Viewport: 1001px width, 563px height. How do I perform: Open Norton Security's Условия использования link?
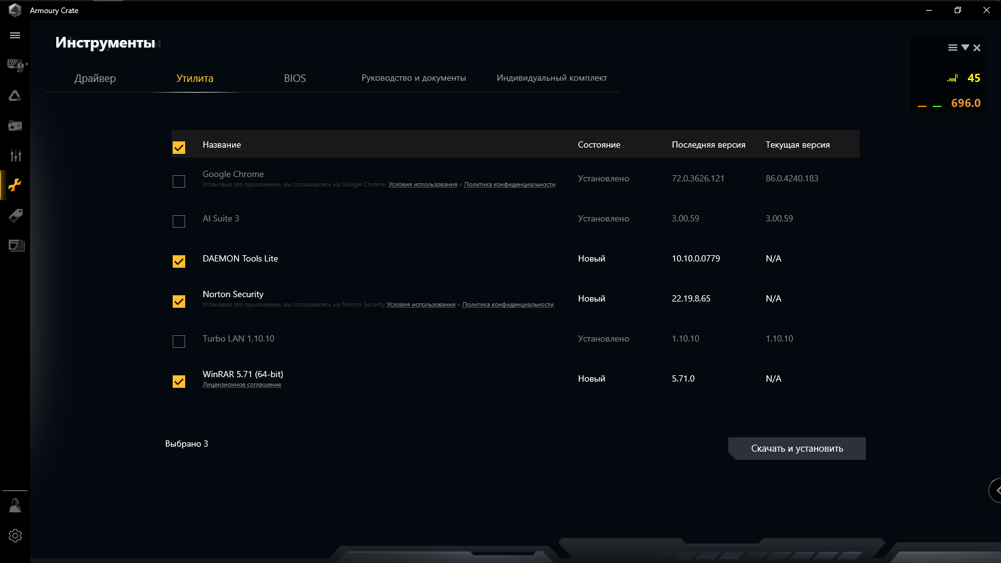(421, 305)
